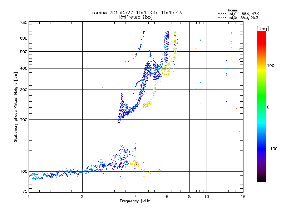Screen dimensions: 286x214
Task: Click the blue E-layer trace between 1 and 2 MHz
Action: click(x=55, y=174)
